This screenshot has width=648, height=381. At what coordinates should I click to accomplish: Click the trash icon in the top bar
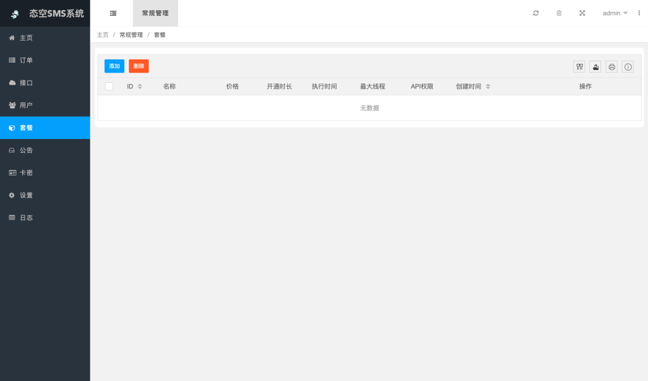pos(559,13)
